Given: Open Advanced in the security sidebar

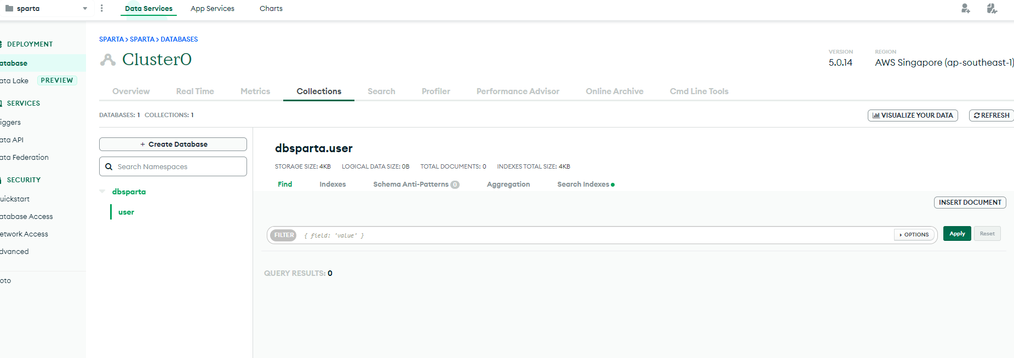Looking at the screenshot, I should pyautogui.click(x=15, y=252).
